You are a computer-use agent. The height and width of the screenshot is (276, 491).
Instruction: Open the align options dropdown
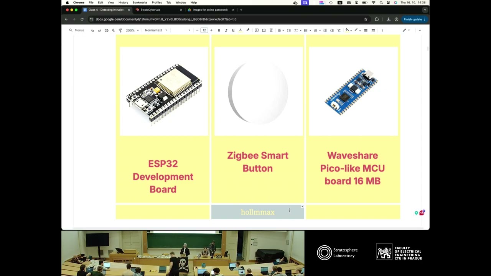280,30
